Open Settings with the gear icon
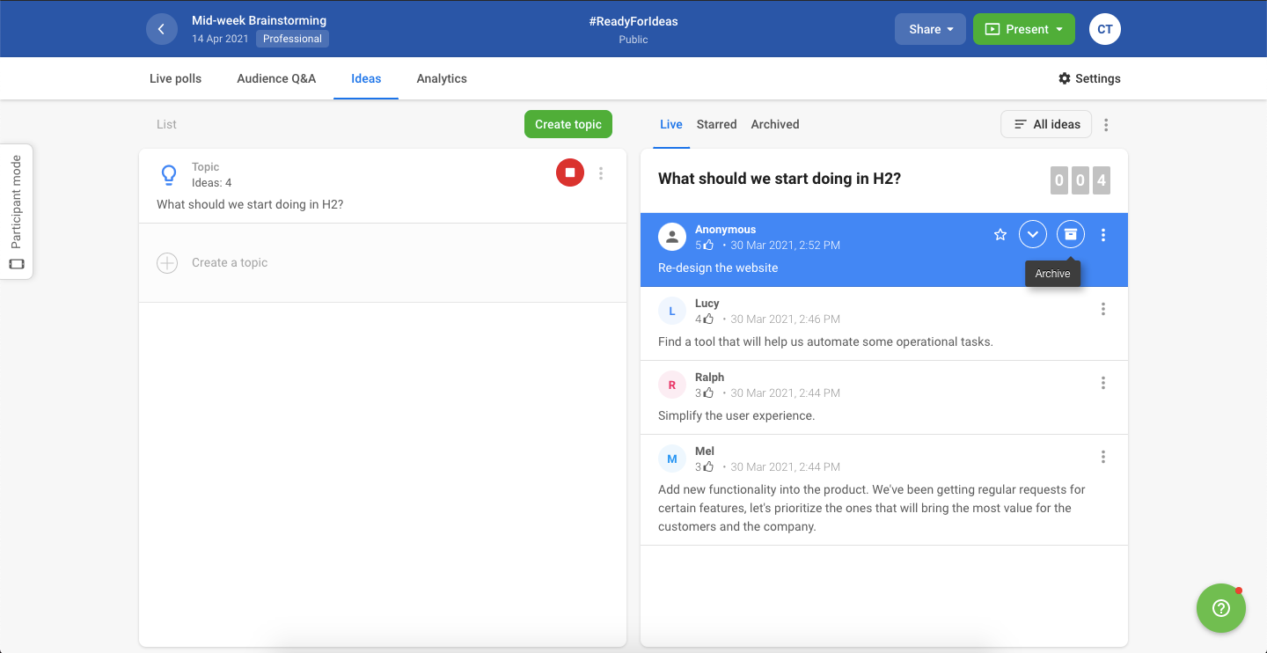1267x653 pixels. click(x=1089, y=78)
